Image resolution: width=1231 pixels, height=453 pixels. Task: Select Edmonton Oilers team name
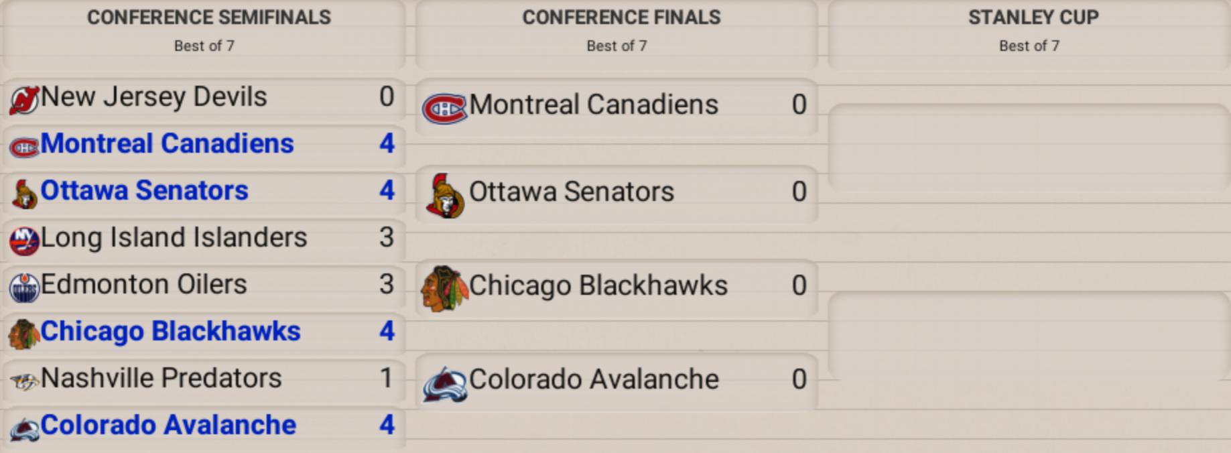click(x=144, y=285)
